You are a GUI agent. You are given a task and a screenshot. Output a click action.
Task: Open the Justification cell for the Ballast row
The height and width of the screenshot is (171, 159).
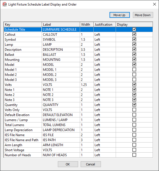105,54
